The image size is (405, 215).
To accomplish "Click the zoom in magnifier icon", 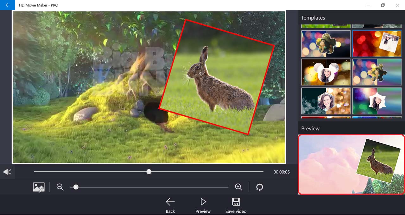I will point(238,187).
